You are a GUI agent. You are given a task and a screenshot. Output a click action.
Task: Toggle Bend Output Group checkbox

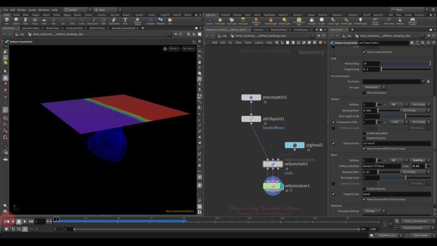tap(333, 194)
